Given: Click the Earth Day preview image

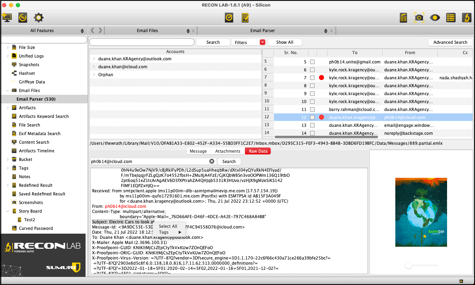Looking at the screenshot, I should coord(421,212).
